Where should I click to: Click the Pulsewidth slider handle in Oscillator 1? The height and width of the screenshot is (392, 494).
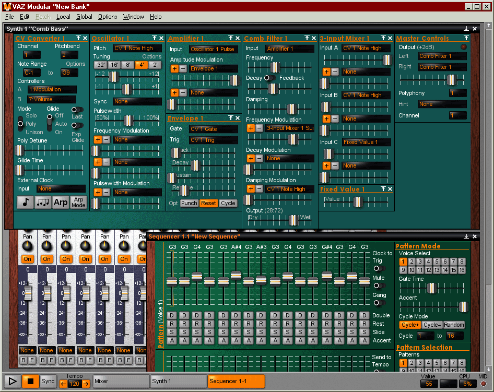[127, 120]
